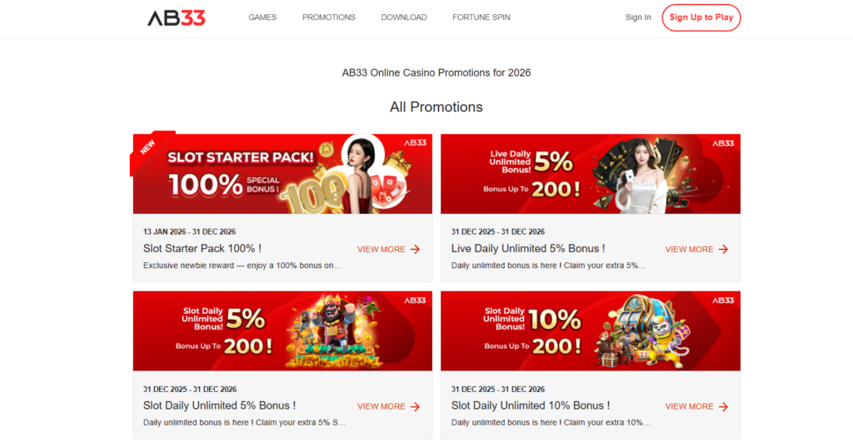Select the Slot Daily Unlimited 5% Bonus title
This screenshot has height=447, width=853.
pyautogui.click(x=219, y=405)
